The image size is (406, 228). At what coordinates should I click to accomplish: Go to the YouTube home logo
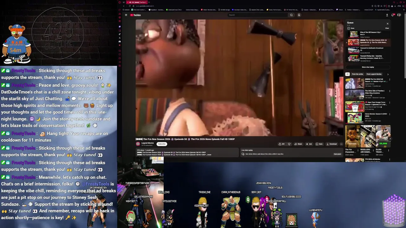point(135,15)
